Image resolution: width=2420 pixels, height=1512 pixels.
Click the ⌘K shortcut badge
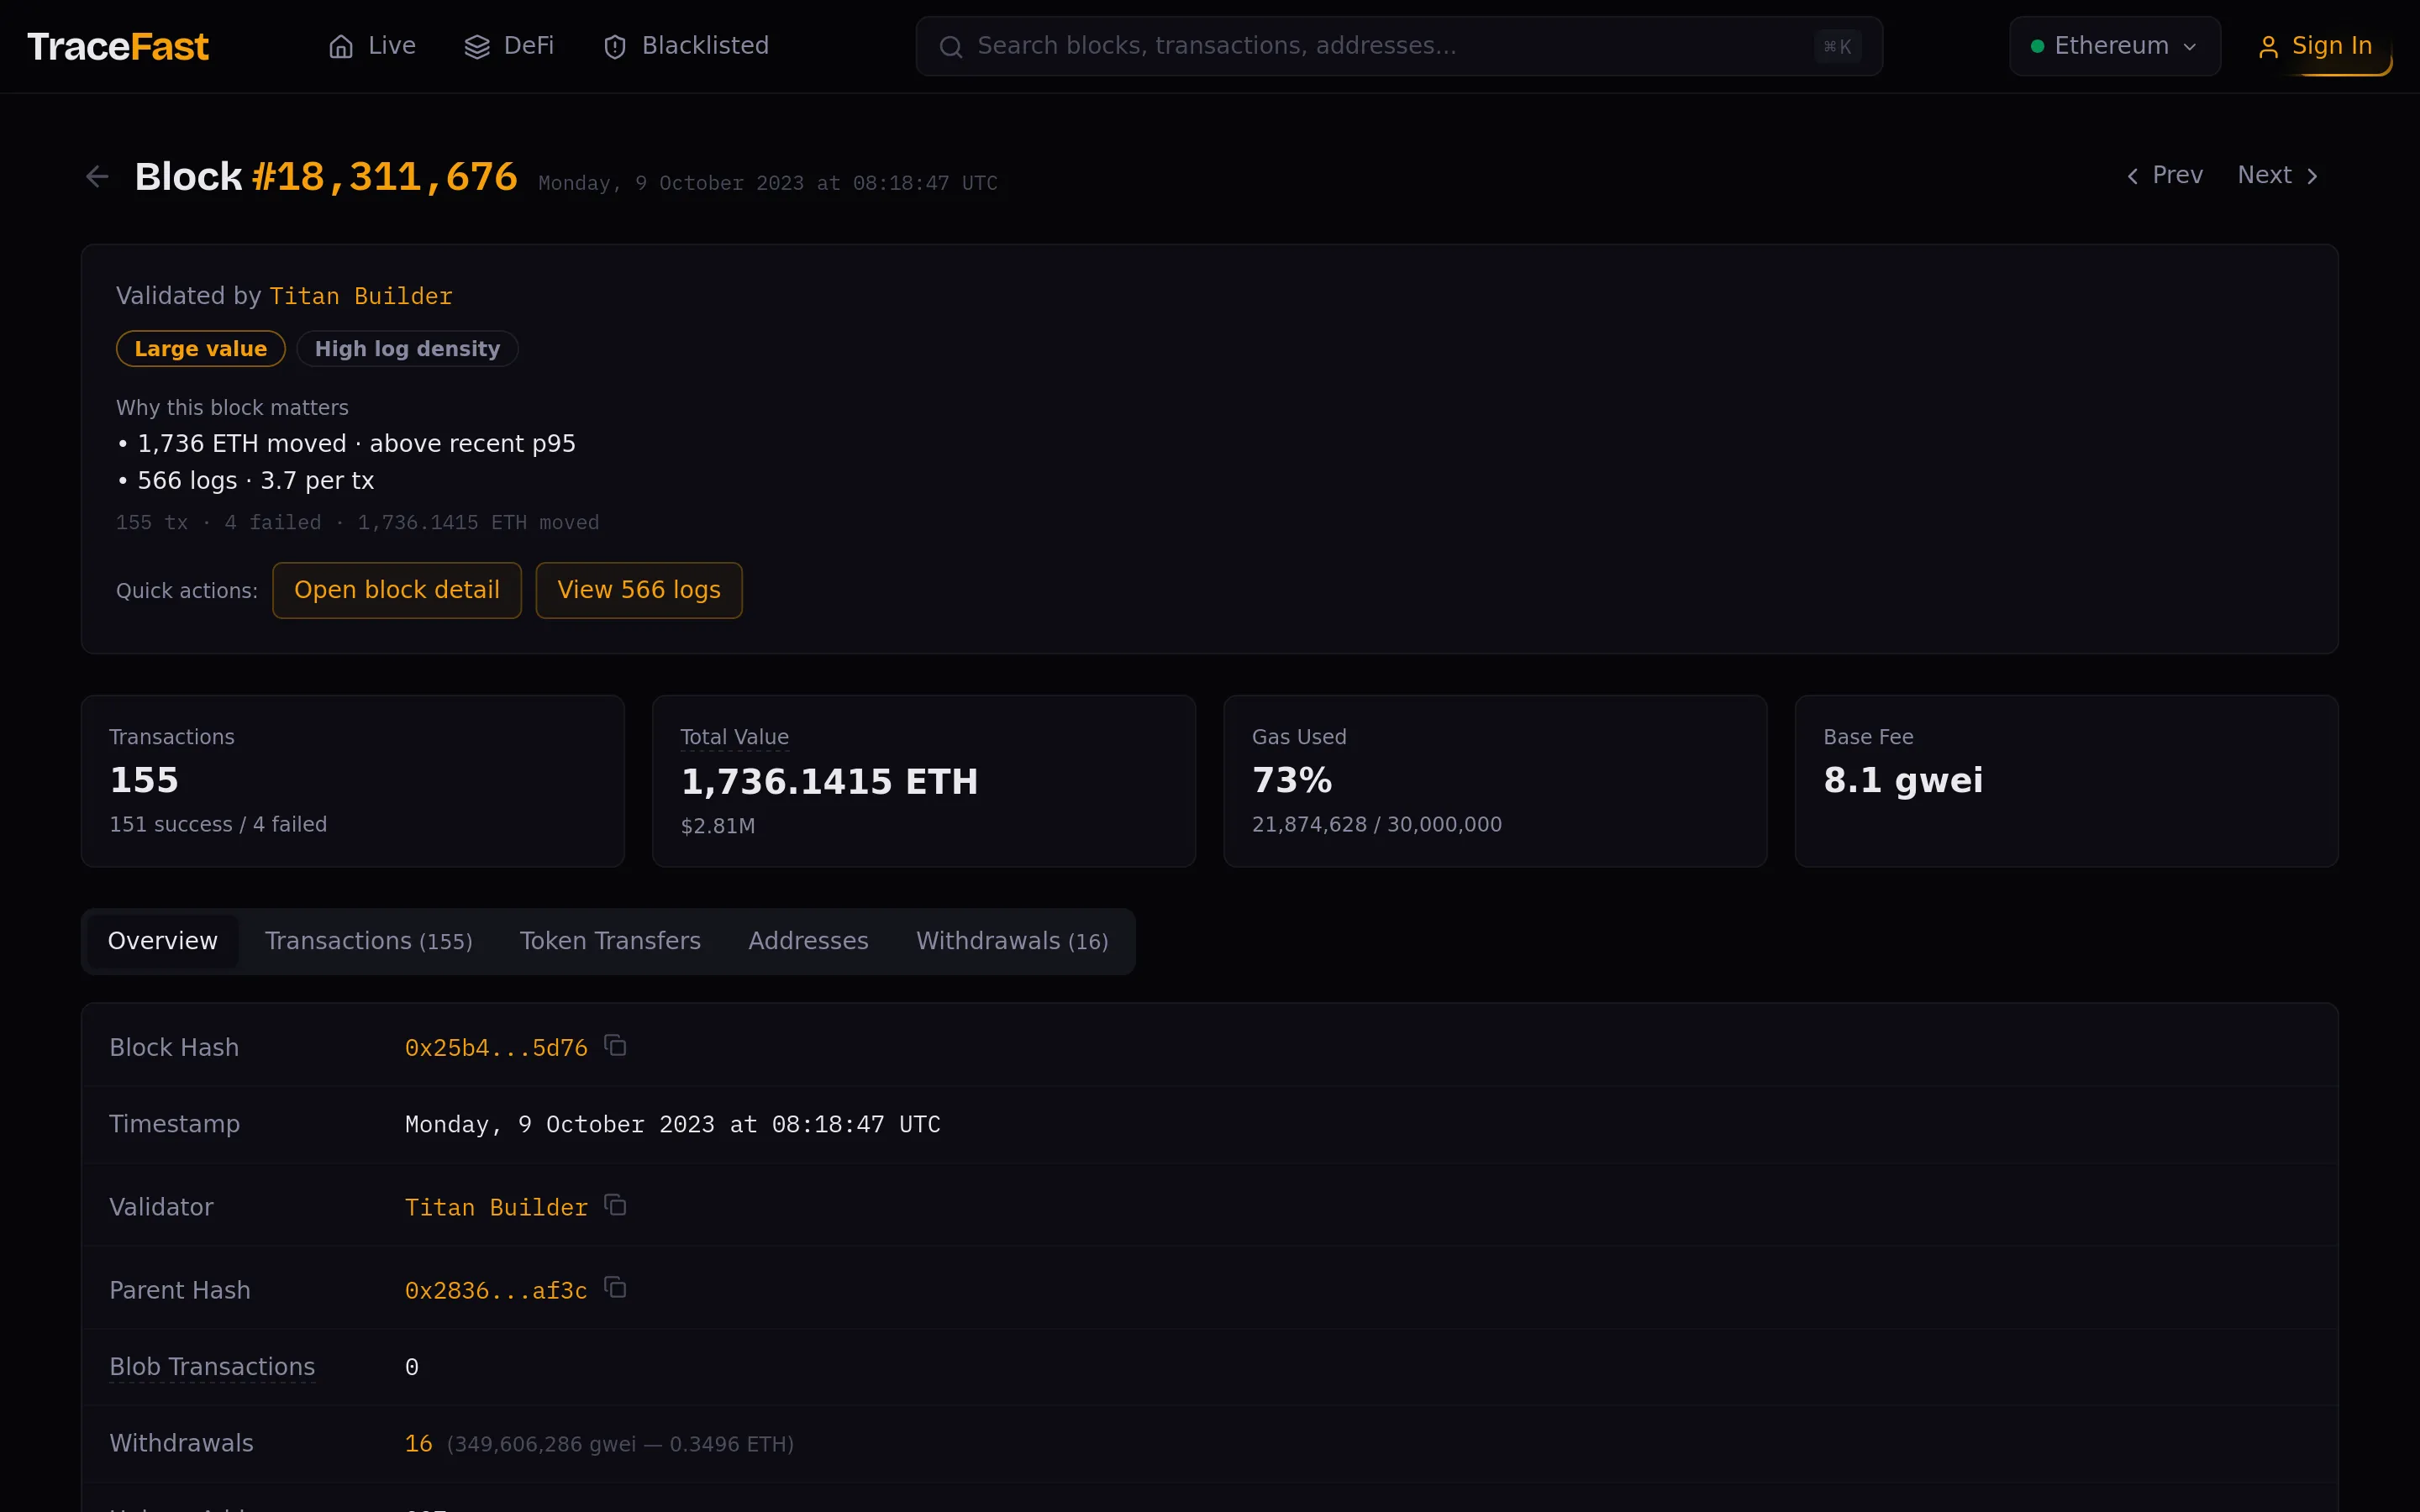(1838, 46)
